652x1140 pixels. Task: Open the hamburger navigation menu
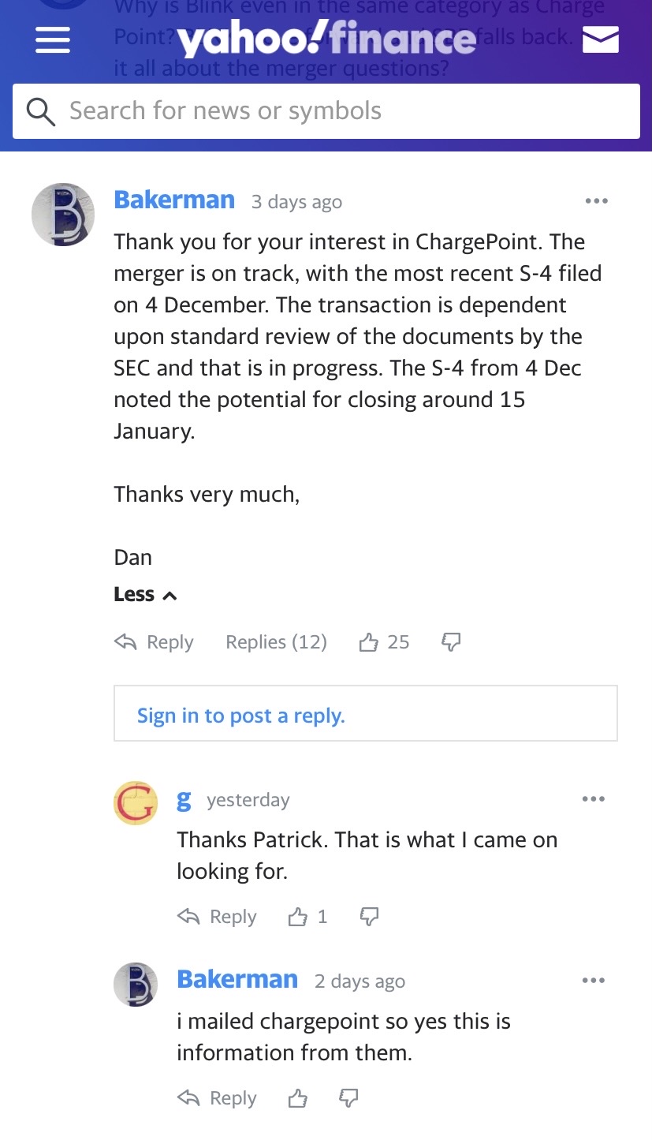(x=53, y=39)
